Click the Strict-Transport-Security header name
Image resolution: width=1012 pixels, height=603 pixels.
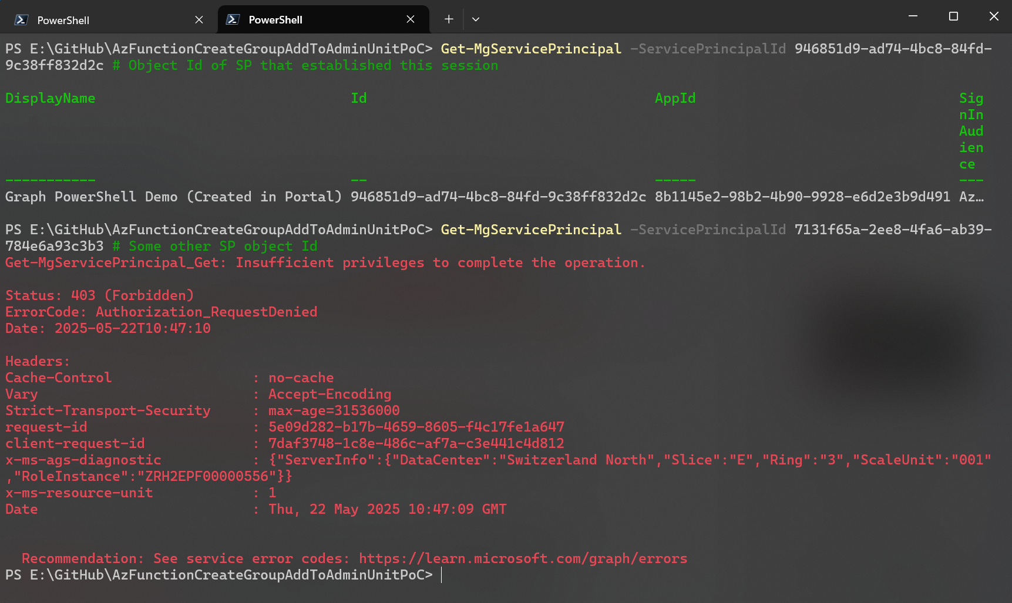[108, 410]
